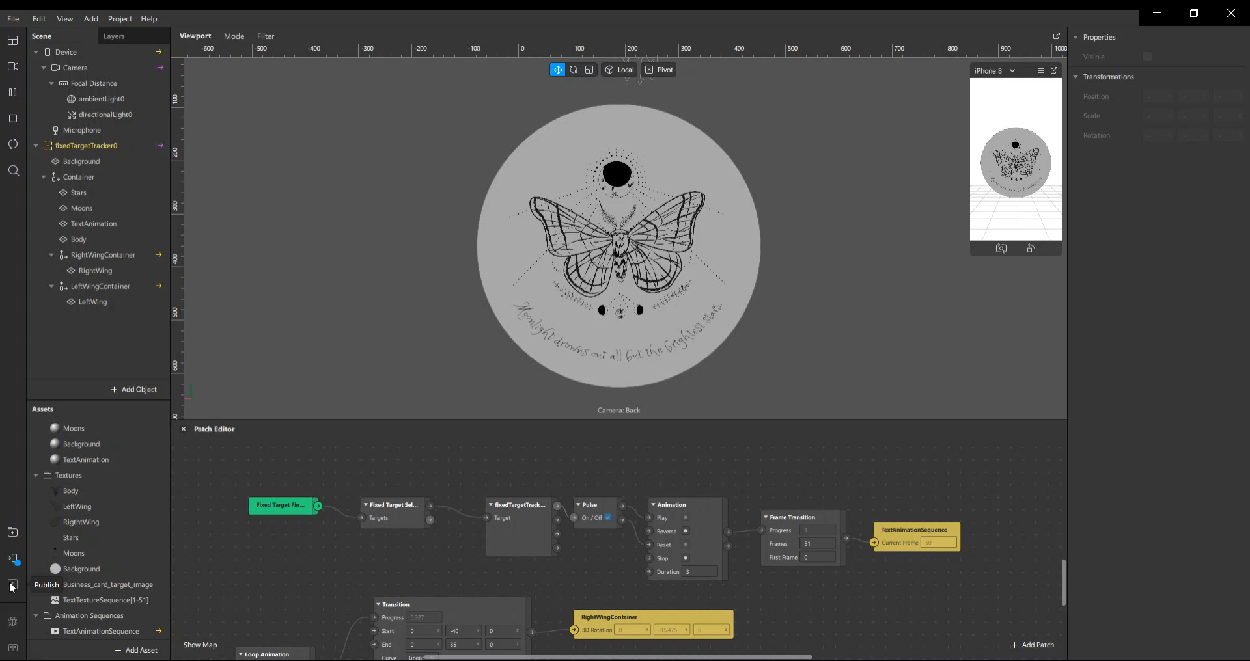Click the Frame Transition Frames field
Viewport: 1250px width, 661px height.
817,544
